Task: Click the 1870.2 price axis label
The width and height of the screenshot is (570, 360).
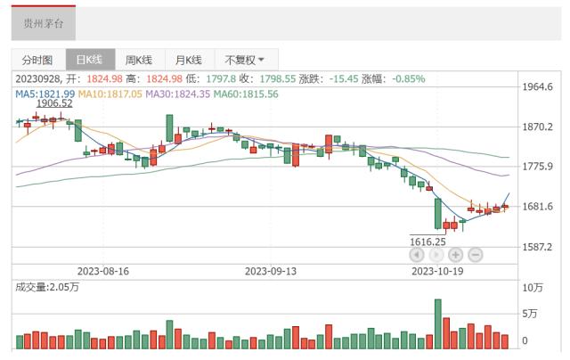Action: tap(537, 127)
